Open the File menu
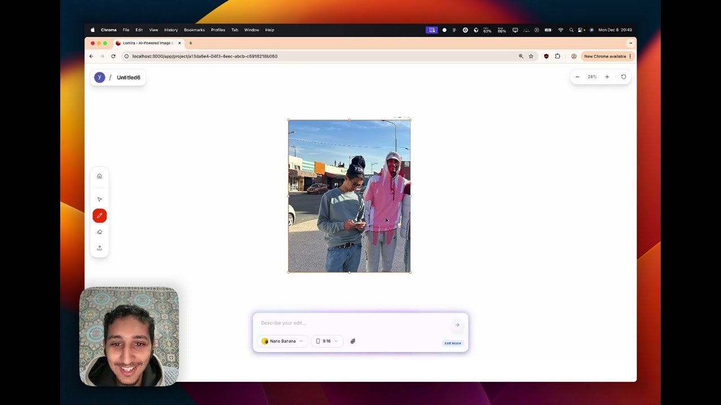Screen dimensions: 721x405 (x=126, y=30)
